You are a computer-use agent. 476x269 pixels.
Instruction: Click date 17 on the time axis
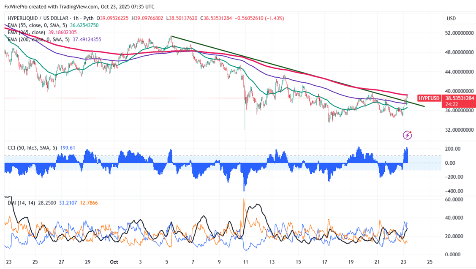324,262
